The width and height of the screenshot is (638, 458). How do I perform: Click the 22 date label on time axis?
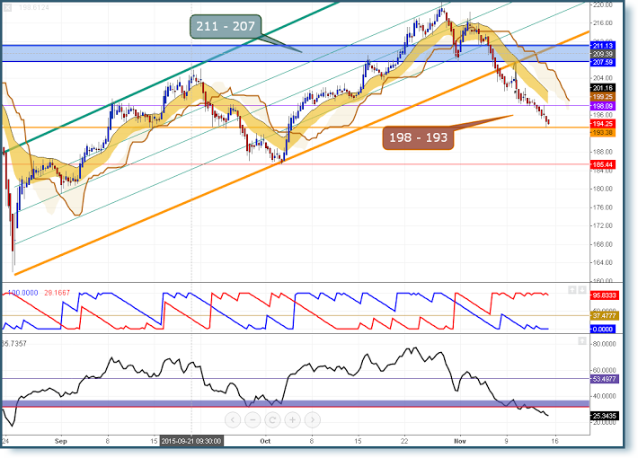[404, 441]
